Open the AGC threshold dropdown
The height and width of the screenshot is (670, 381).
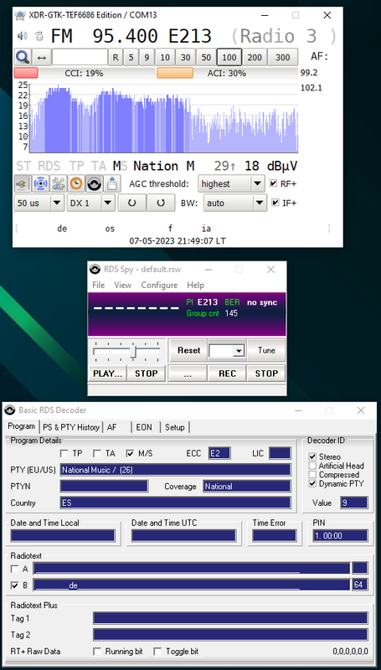(231, 183)
